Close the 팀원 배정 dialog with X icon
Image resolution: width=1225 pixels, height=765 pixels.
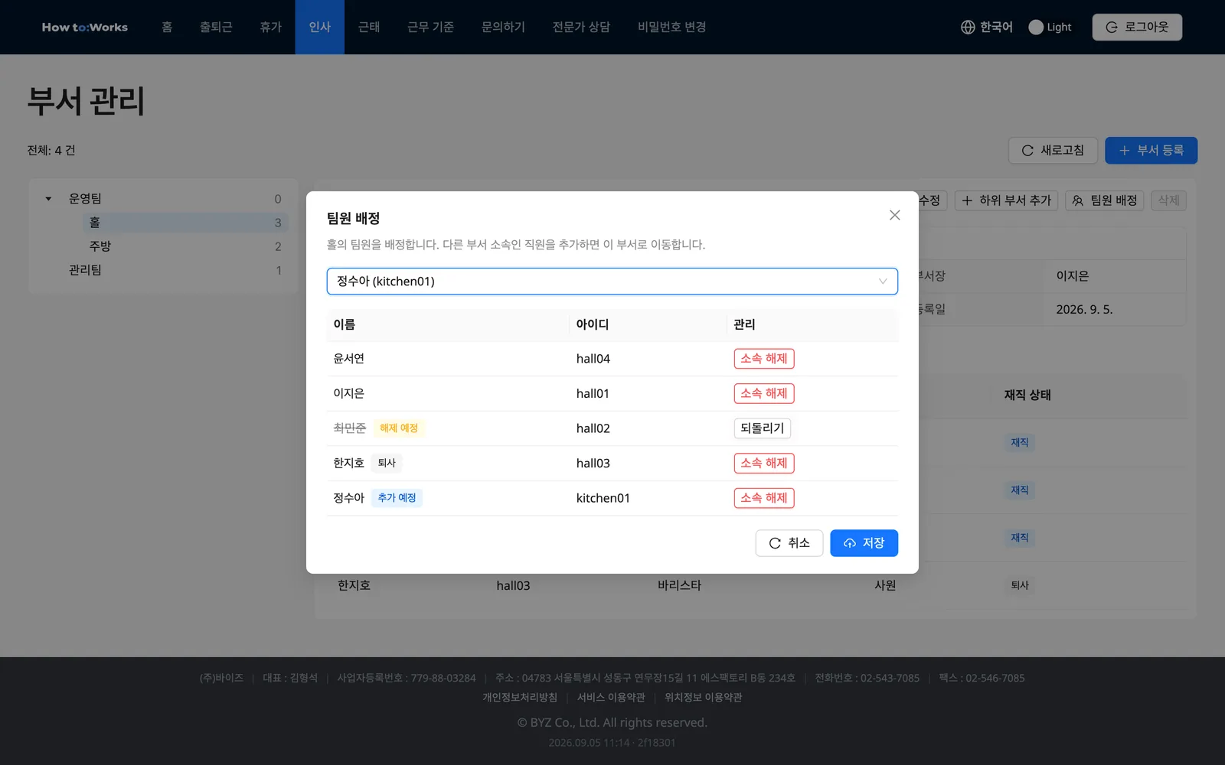894,215
